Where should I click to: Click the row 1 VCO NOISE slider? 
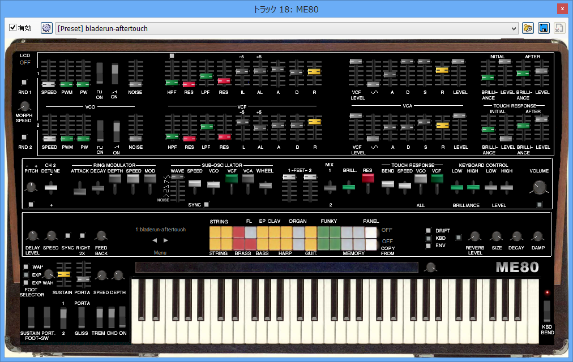pyautogui.click(x=135, y=84)
